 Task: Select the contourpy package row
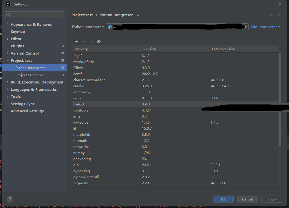(x=175, y=92)
